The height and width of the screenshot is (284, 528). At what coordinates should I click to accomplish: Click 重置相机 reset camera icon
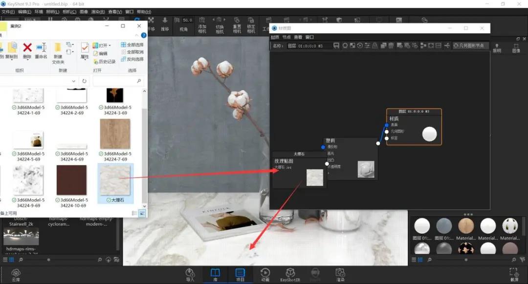coord(237,20)
